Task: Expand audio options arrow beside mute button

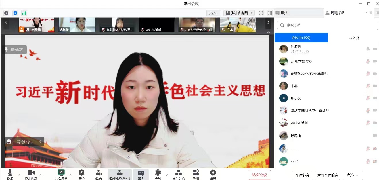Action: pos(20,175)
